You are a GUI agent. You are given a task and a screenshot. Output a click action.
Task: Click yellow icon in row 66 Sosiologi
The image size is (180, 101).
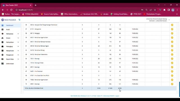pyautogui.click(x=172, y=67)
